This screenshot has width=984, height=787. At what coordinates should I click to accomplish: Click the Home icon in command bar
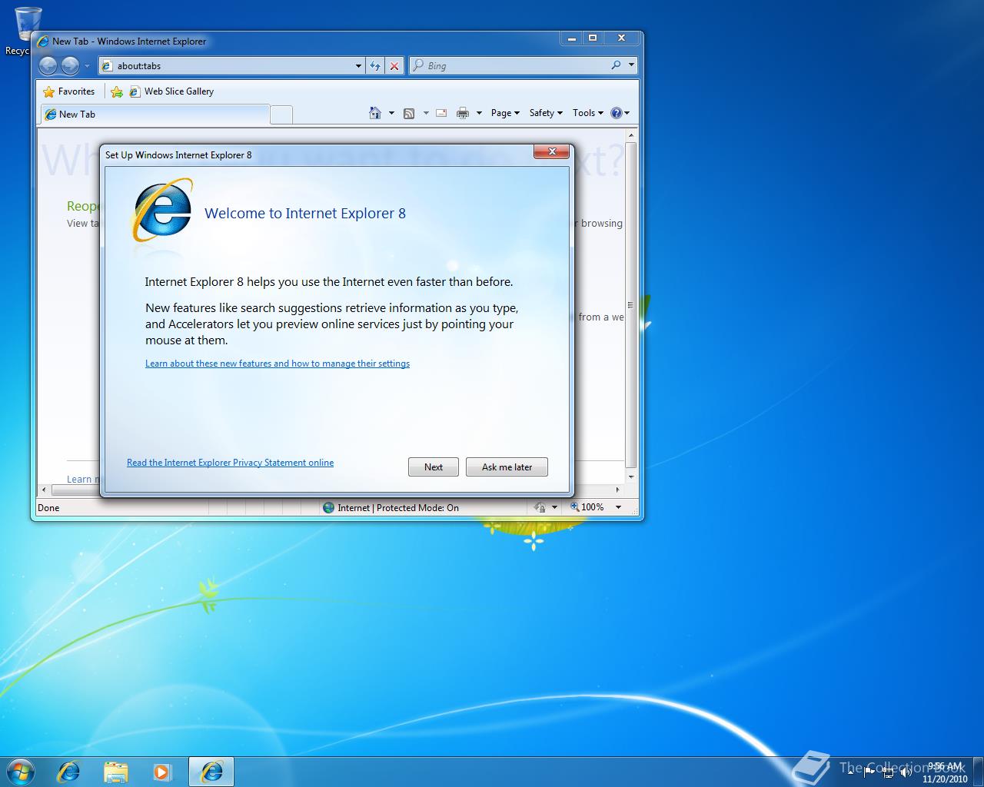pos(375,113)
